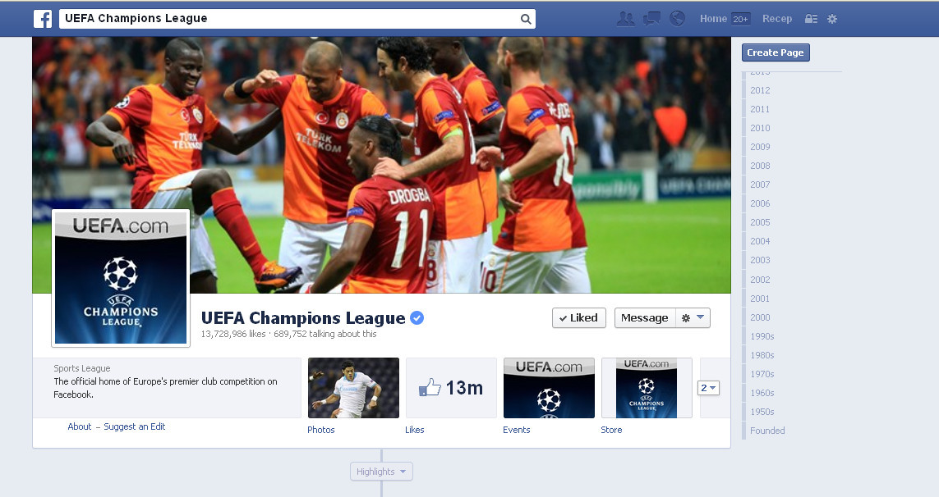
Task: Jump to the 1990s in the timeline
Action: [762, 336]
